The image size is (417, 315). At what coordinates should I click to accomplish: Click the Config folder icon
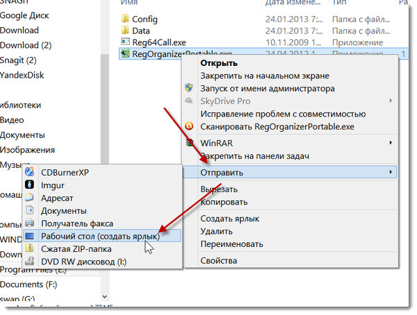pyautogui.click(x=125, y=19)
